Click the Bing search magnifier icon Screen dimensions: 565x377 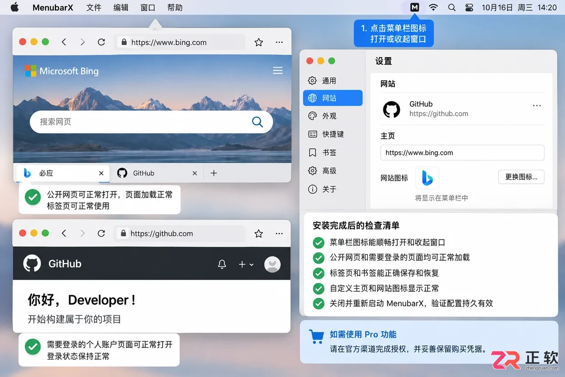257,122
